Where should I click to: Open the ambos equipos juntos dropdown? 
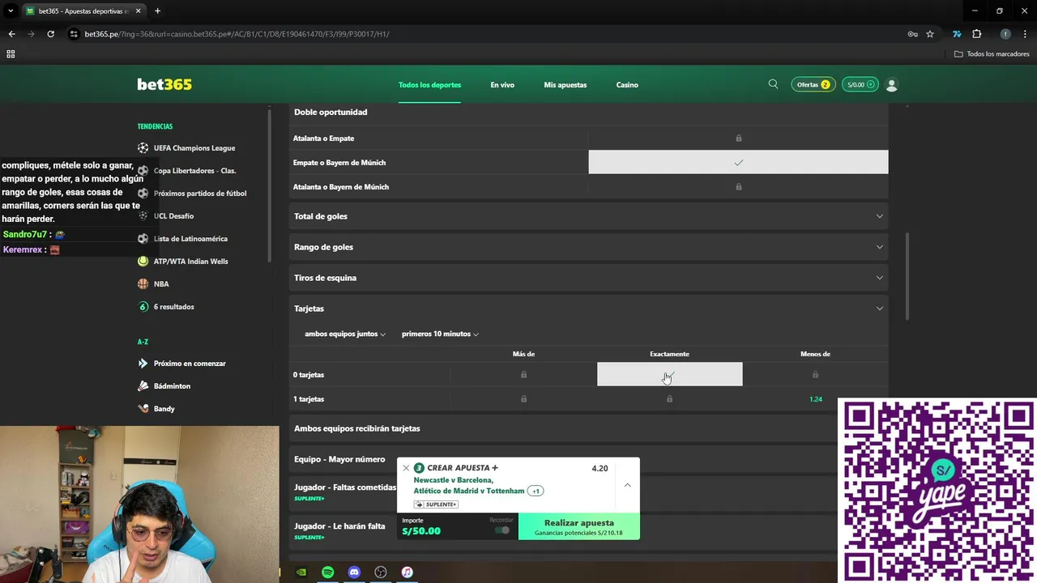[x=345, y=334]
